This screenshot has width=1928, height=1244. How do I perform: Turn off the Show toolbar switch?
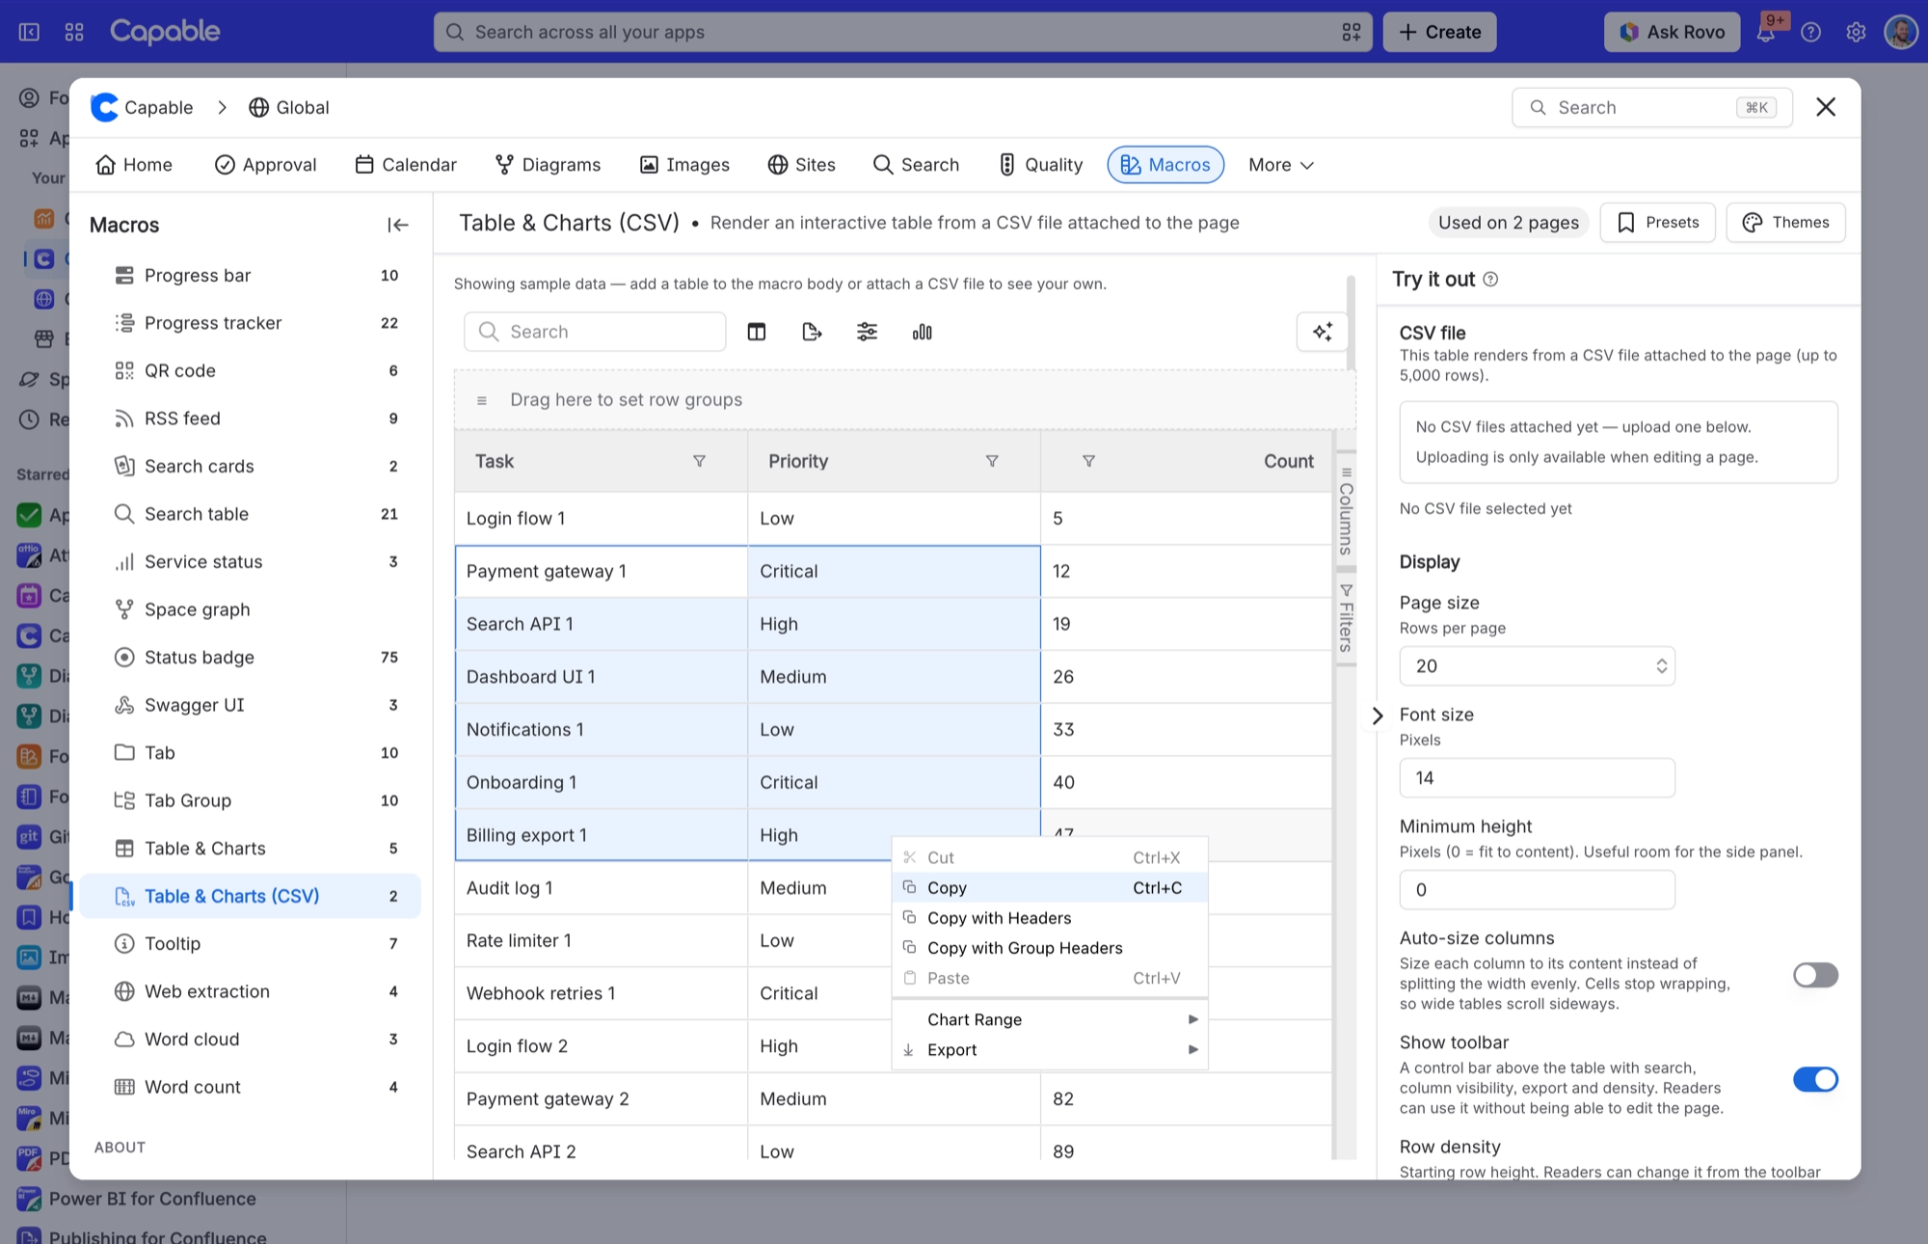1815,1079
